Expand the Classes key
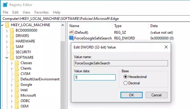Viewport: 190px width, 109px height. coord(12,63)
